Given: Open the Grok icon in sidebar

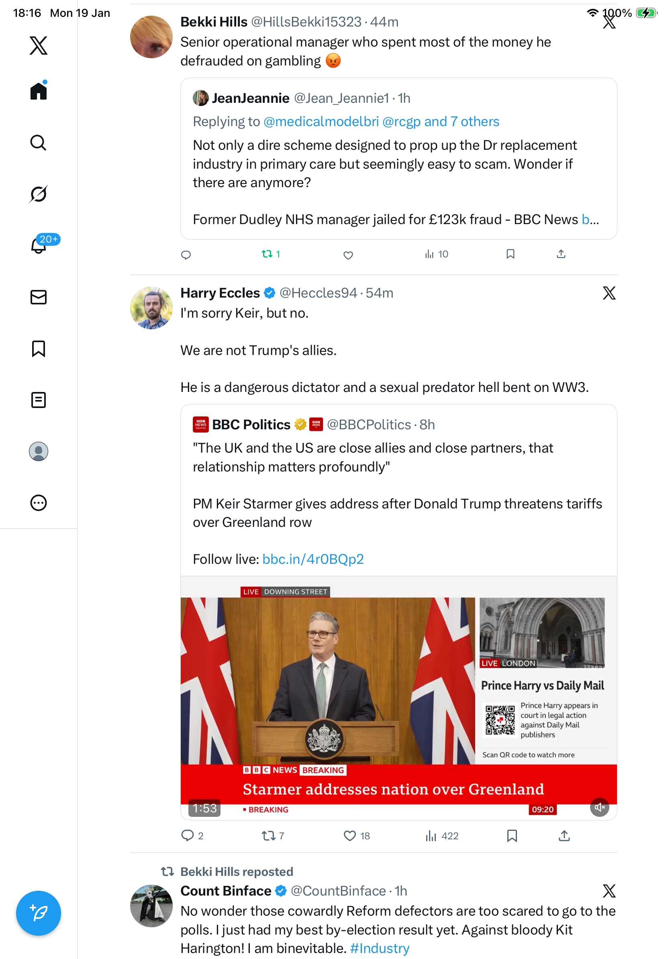Looking at the screenshot, I should [x=39, y=194].
